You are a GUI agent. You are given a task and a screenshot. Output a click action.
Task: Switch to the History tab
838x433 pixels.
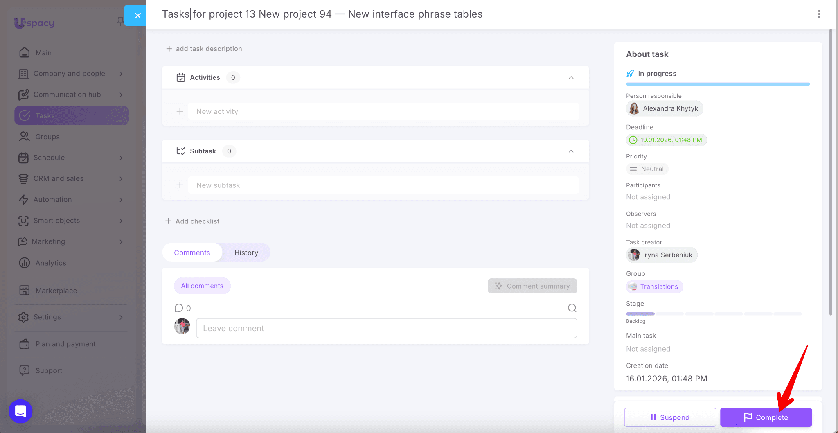click(x=246, y=253)
